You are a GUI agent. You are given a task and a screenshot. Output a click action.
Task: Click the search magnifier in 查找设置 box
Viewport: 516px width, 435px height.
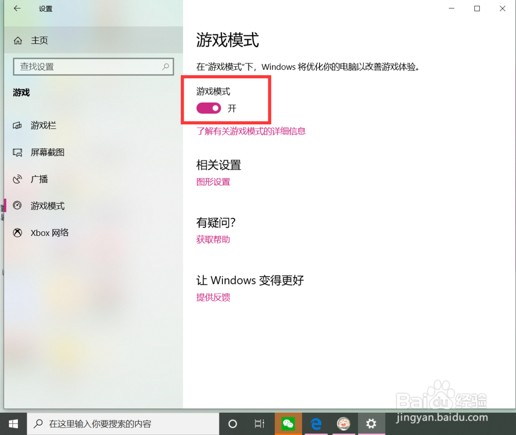165,67
